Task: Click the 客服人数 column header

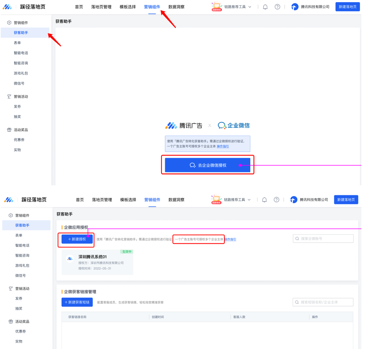Action: pyautogui.click(x=239, y=317)
